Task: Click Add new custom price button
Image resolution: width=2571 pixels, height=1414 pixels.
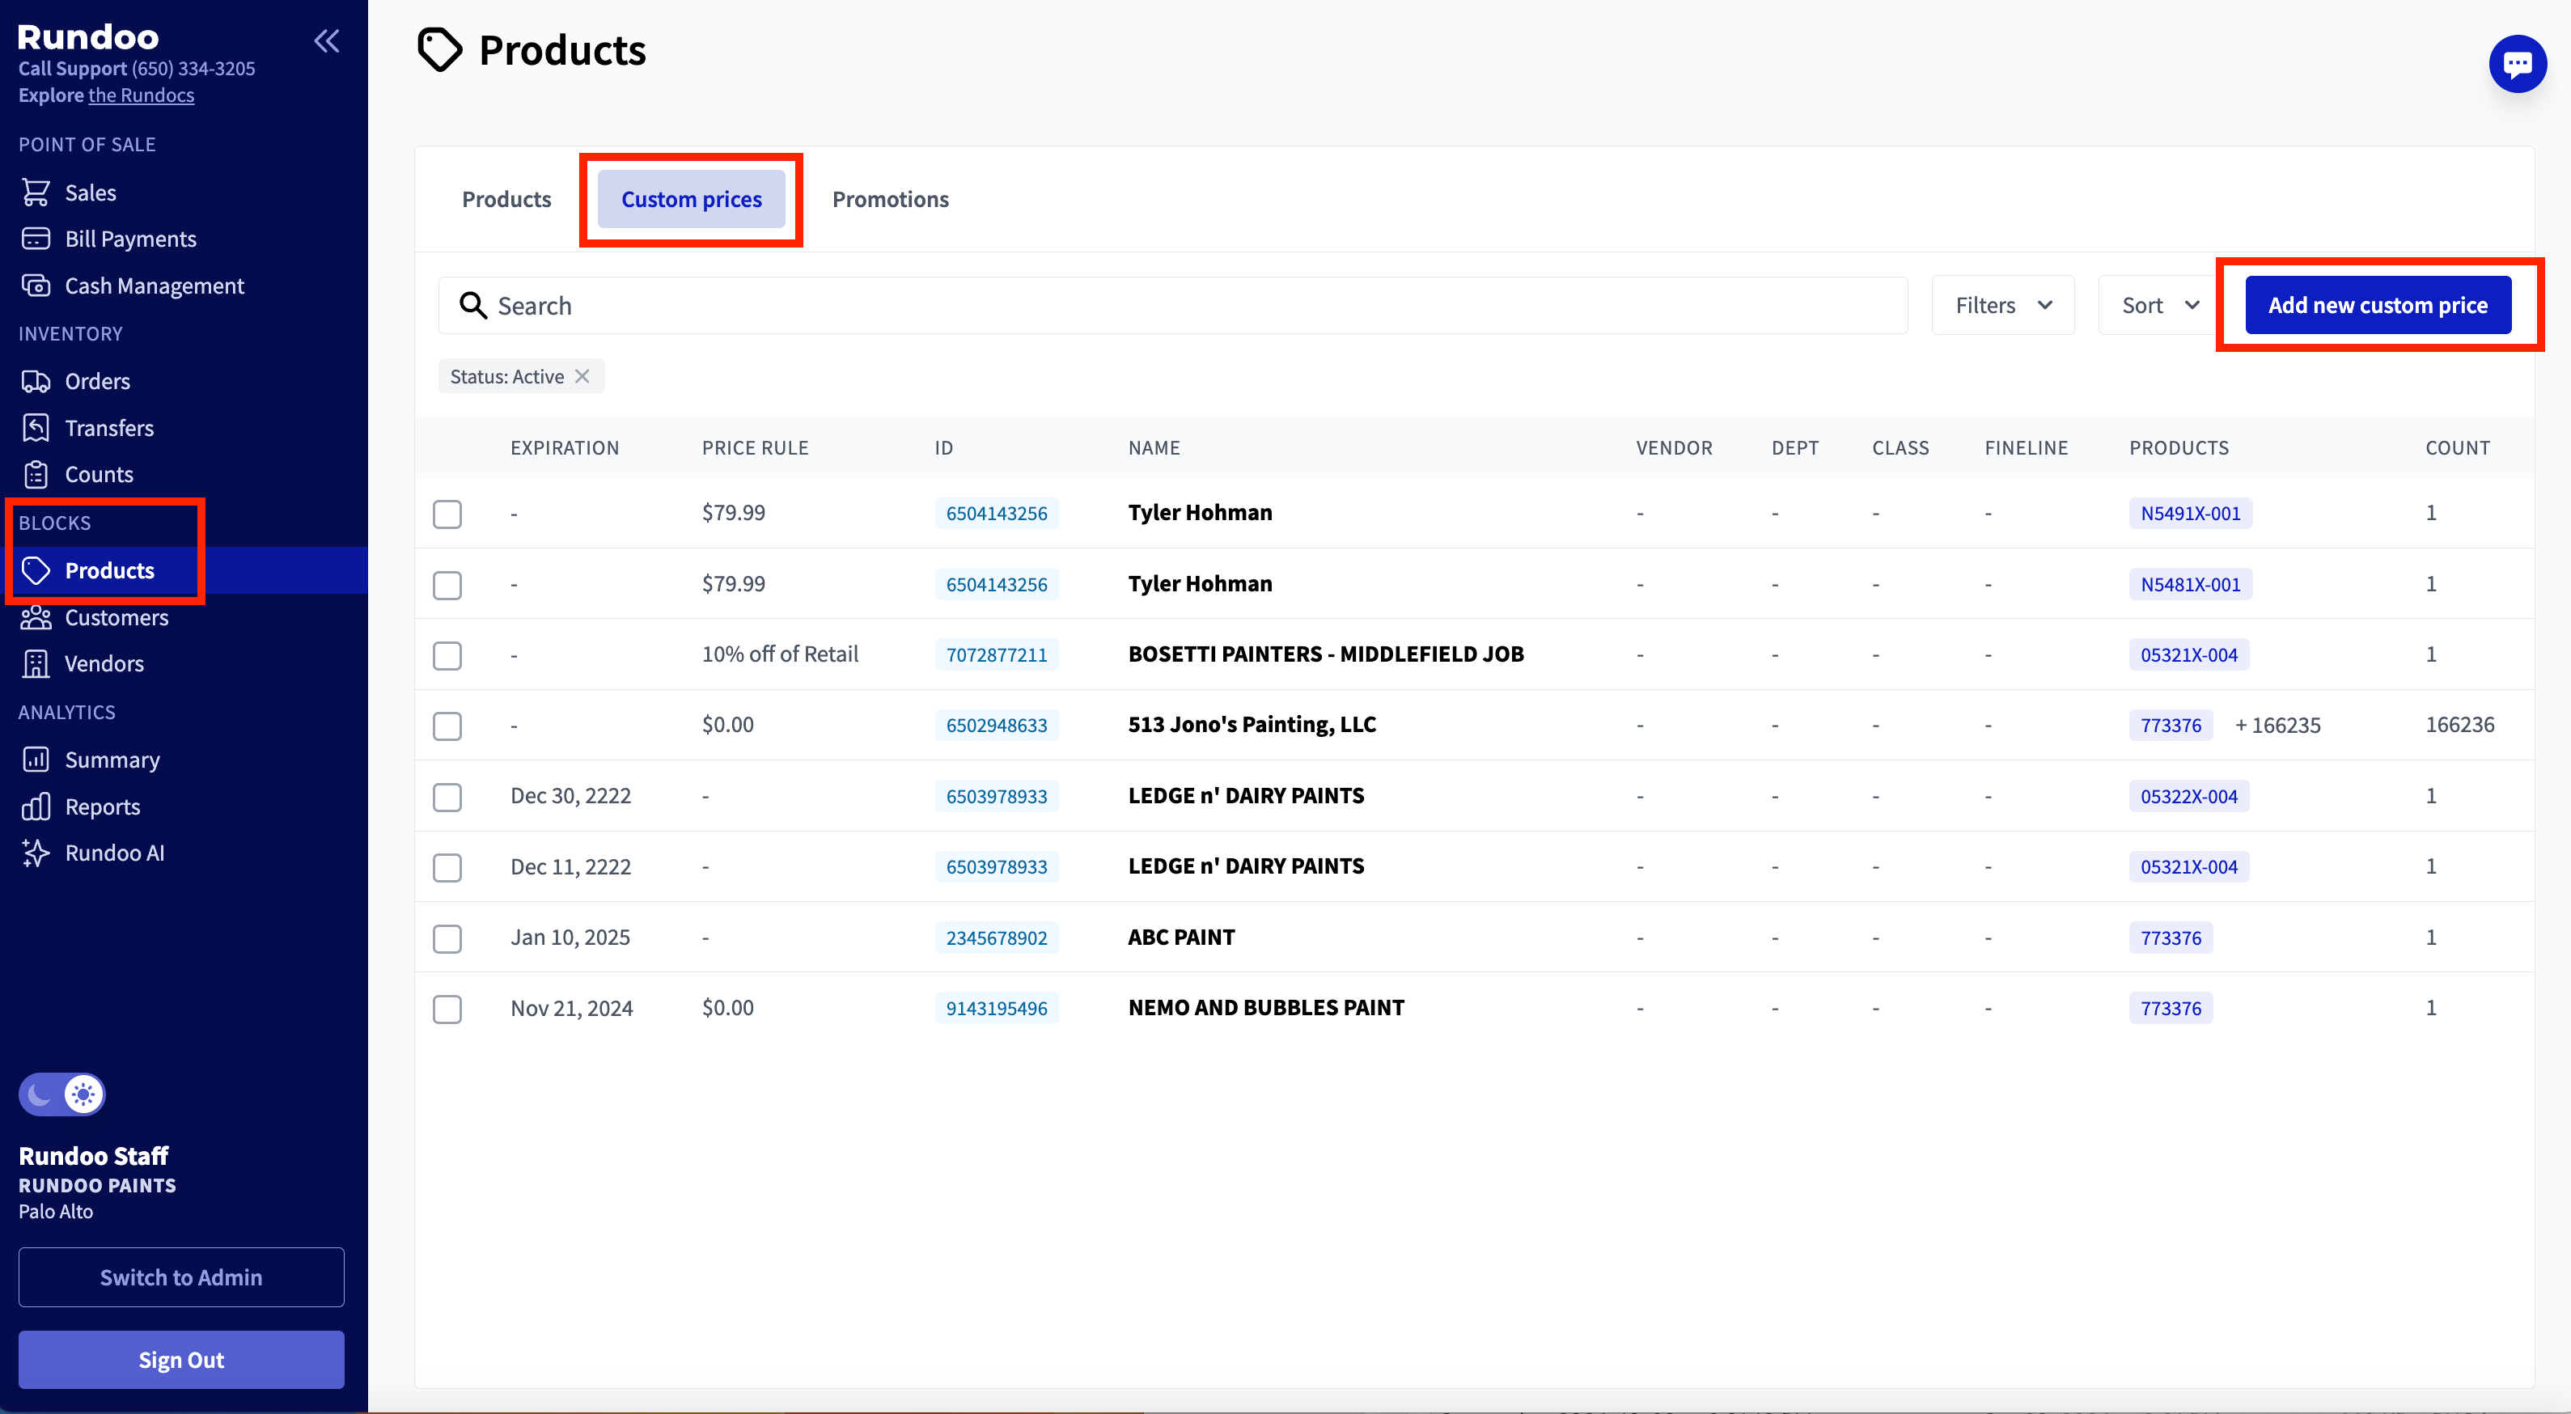Action: 2378,305
